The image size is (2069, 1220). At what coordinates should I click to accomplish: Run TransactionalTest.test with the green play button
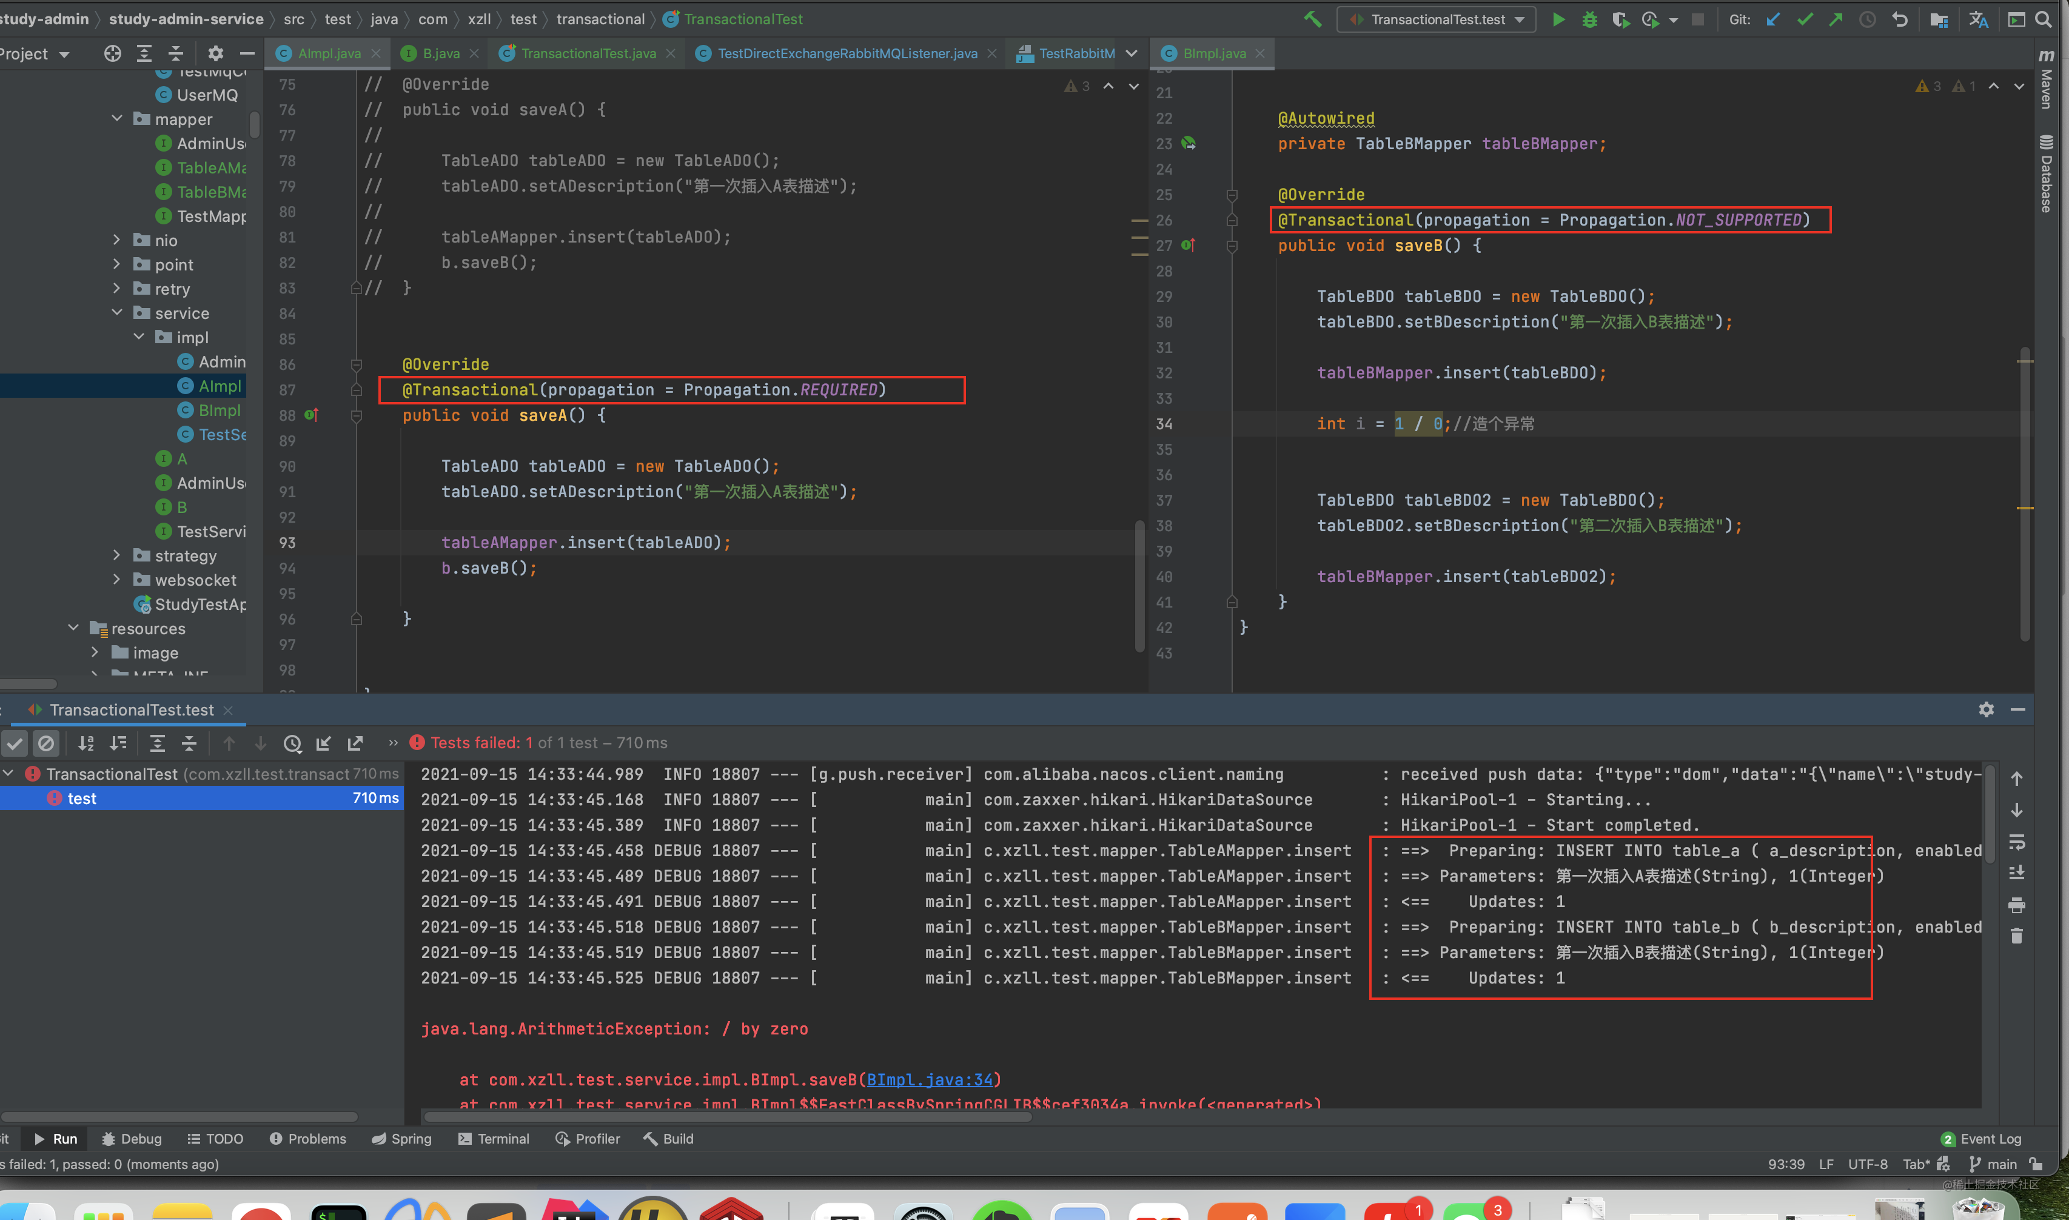pos(1558,19)
